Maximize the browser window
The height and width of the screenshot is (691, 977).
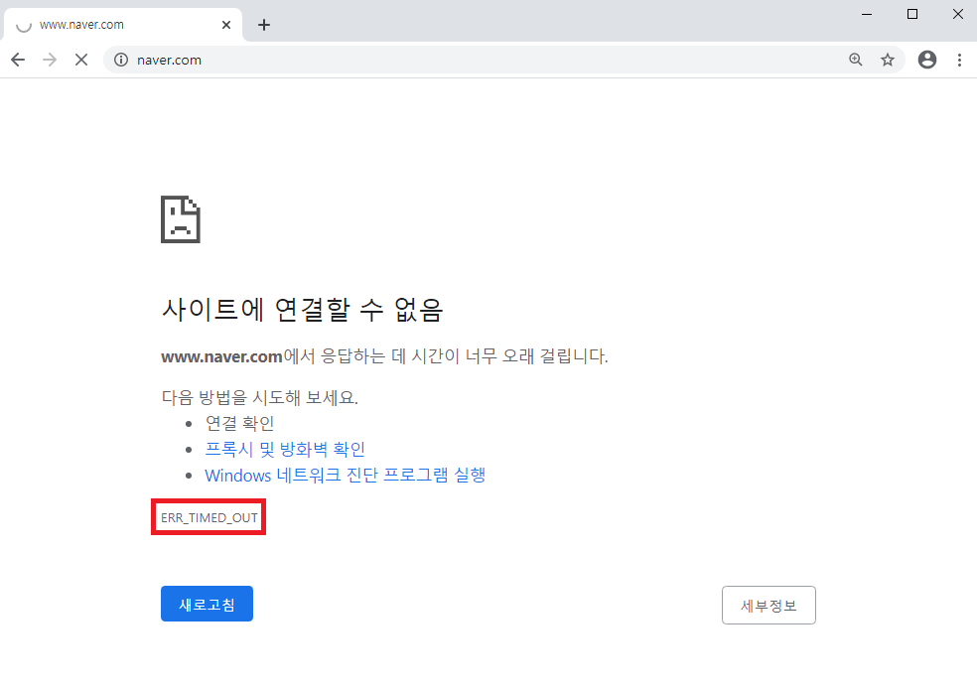[x=912, y=14]
